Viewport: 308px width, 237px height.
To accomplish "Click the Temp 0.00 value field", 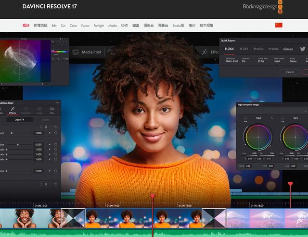I will coord(248,166).
